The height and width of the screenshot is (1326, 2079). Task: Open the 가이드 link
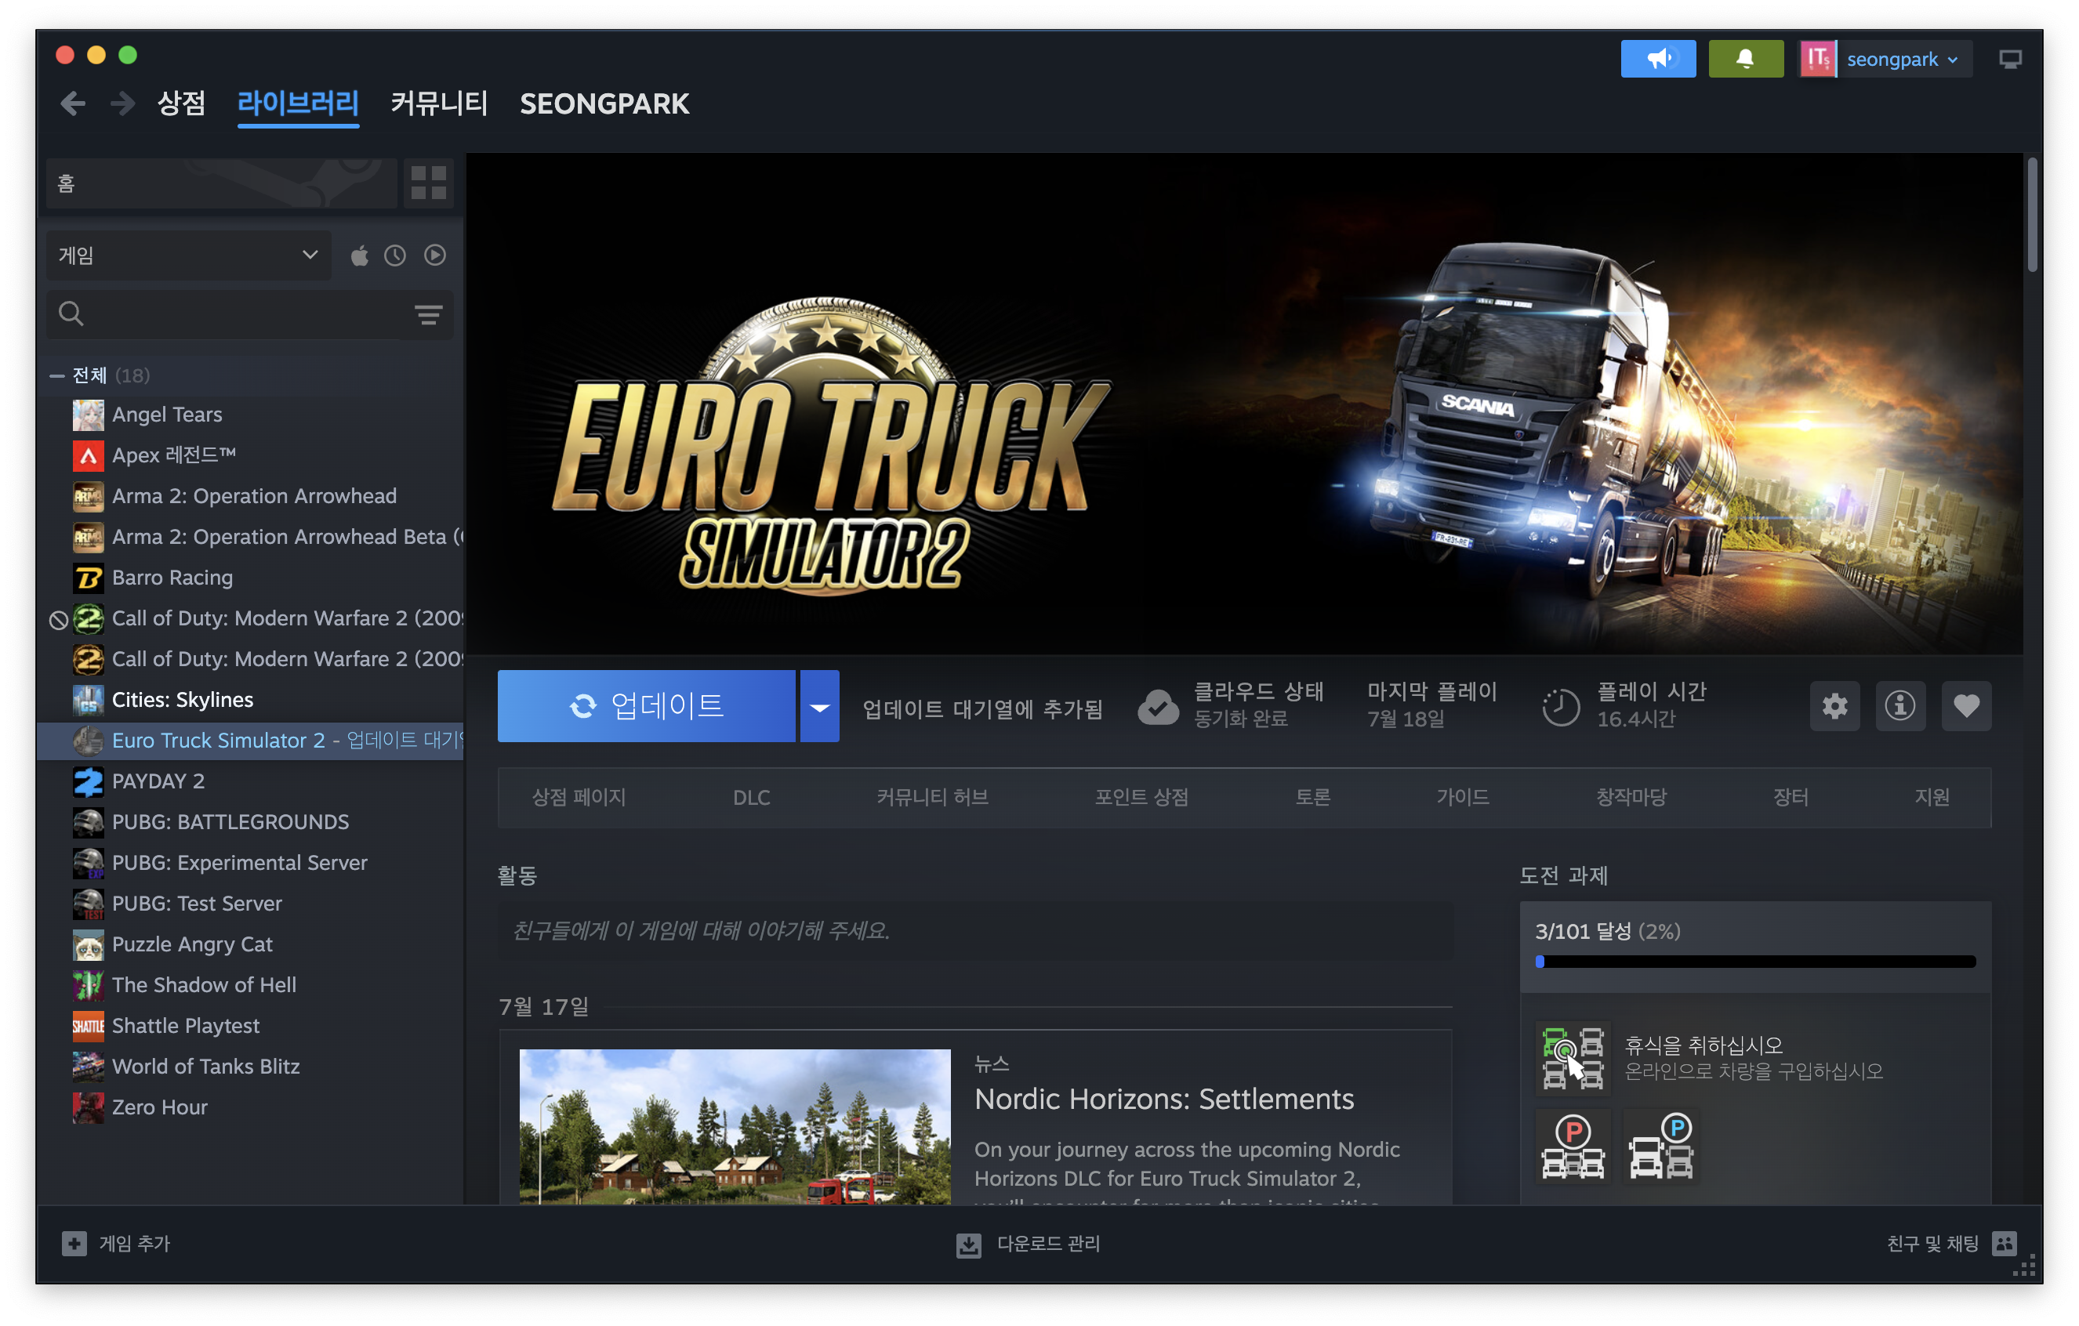coord(1463,798)
